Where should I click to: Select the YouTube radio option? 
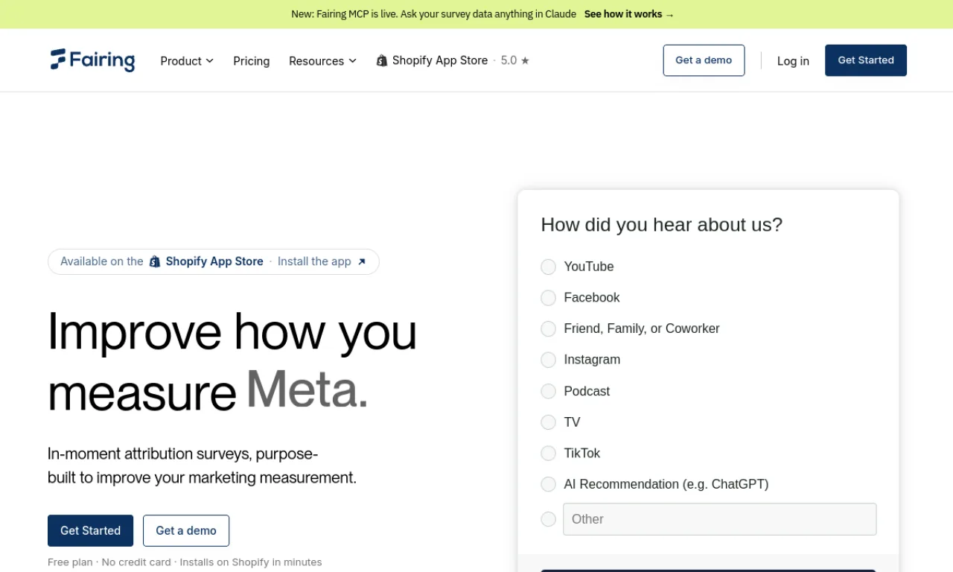click(548, 267)
